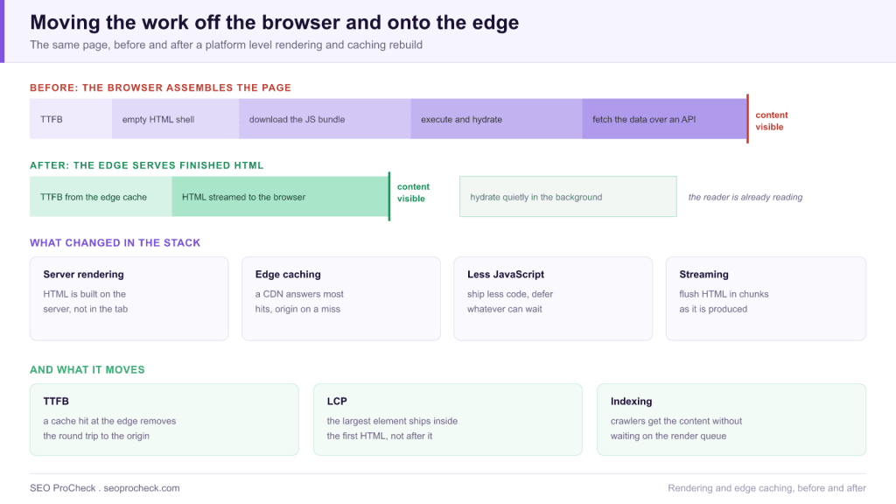Select the "empty HTML shell" segment
The image size is (896, 504).
point(175,119)
